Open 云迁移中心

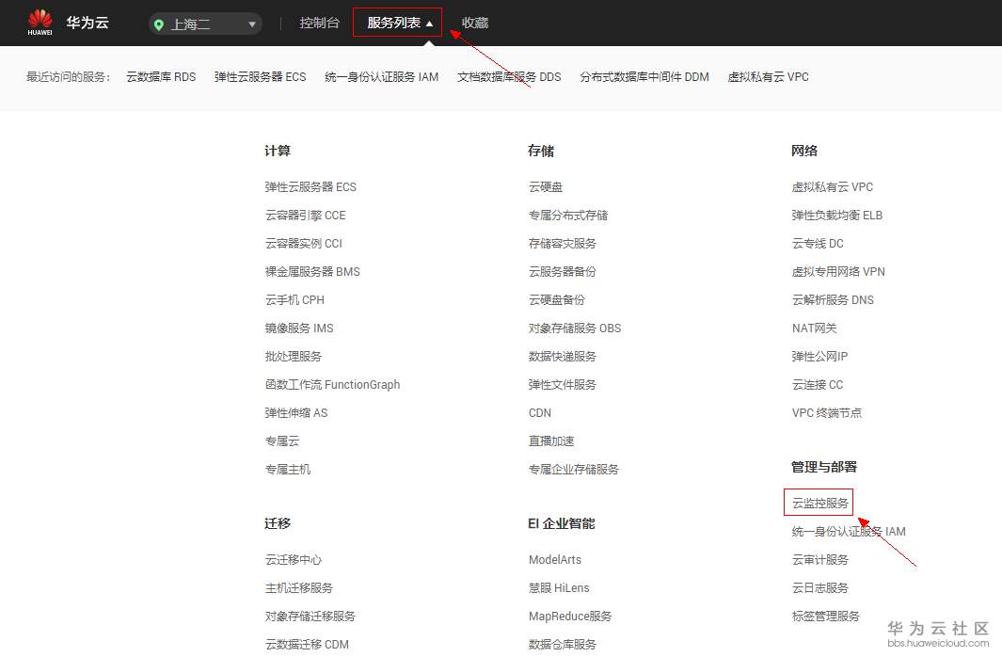(294, 560)
